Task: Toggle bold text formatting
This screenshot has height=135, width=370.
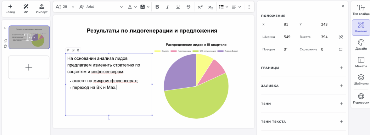Action: tap(157, 7)
